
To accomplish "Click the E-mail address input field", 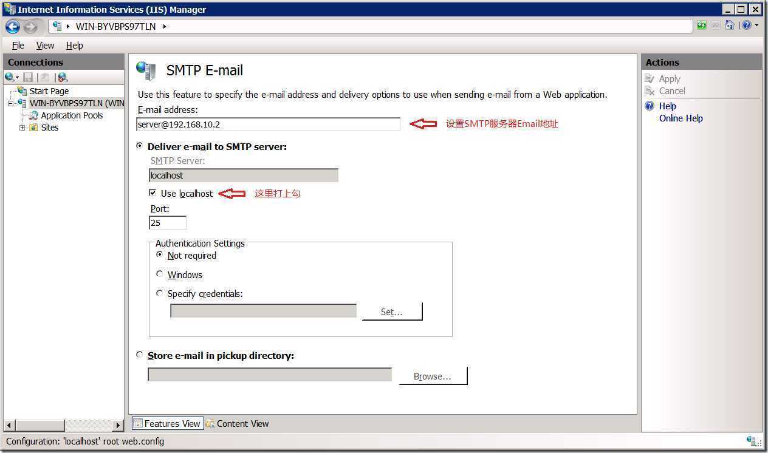I will tap(268, 124).
